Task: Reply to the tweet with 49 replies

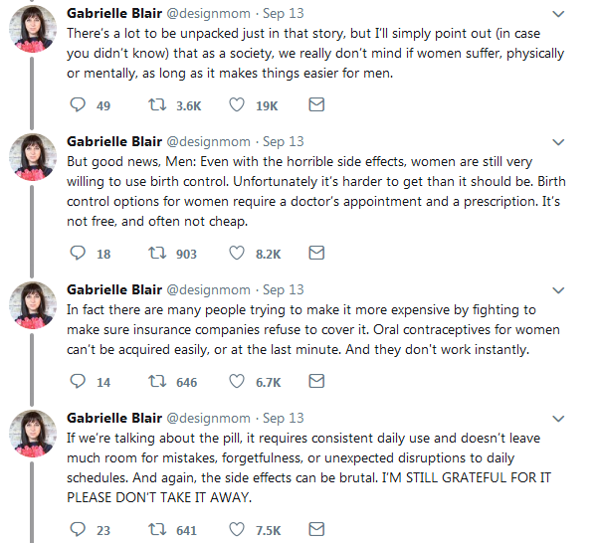Action: [81, 105]
